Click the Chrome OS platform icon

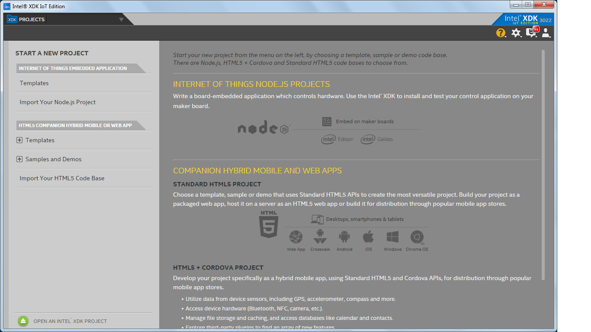click(417, 237)
